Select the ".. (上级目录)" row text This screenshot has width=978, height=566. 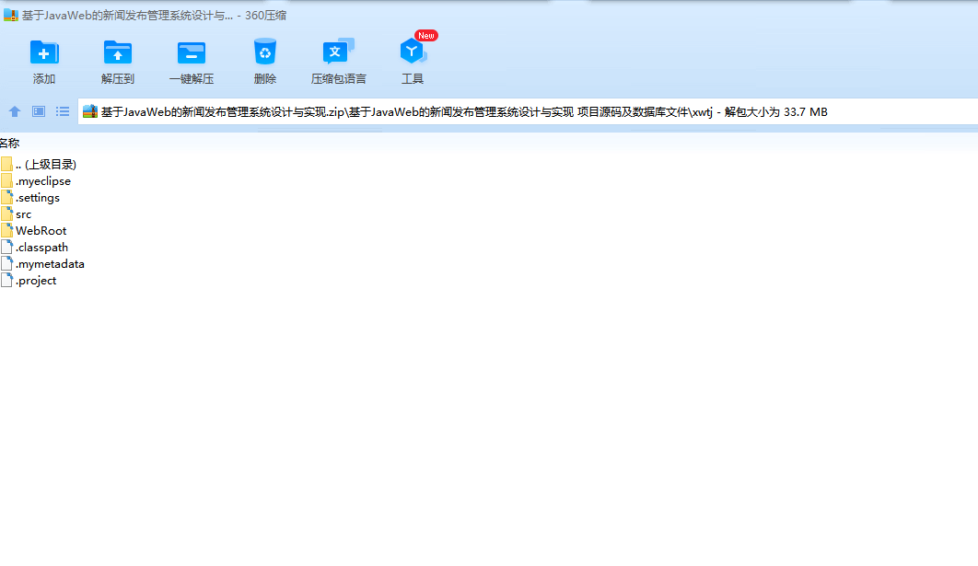(x=46, y=165)
